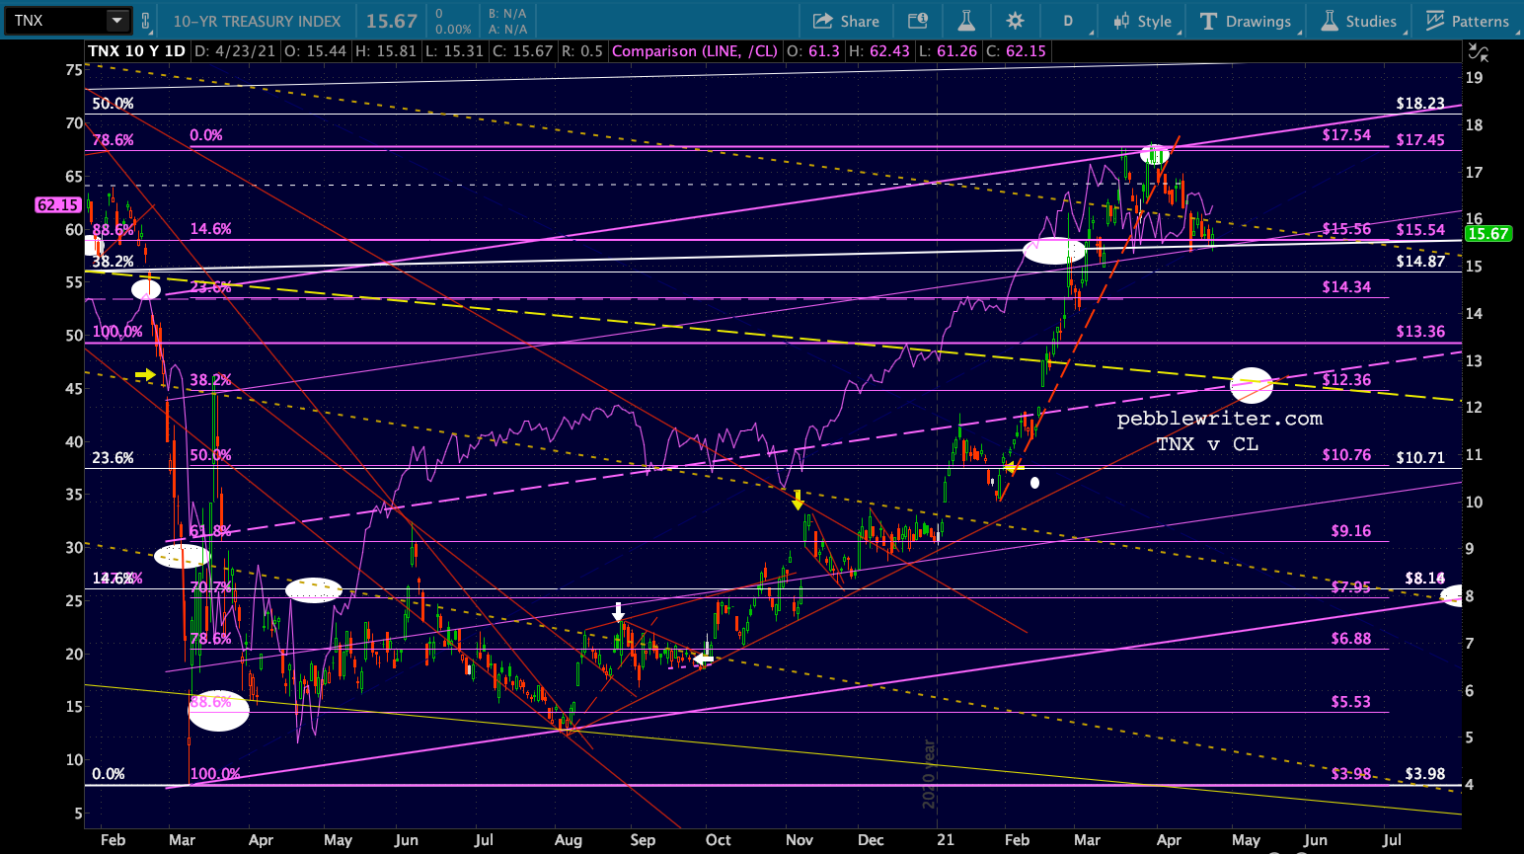Click the white ellipse near $12.36 level
1524x854 pixels.
click(x=1252, y=380)
